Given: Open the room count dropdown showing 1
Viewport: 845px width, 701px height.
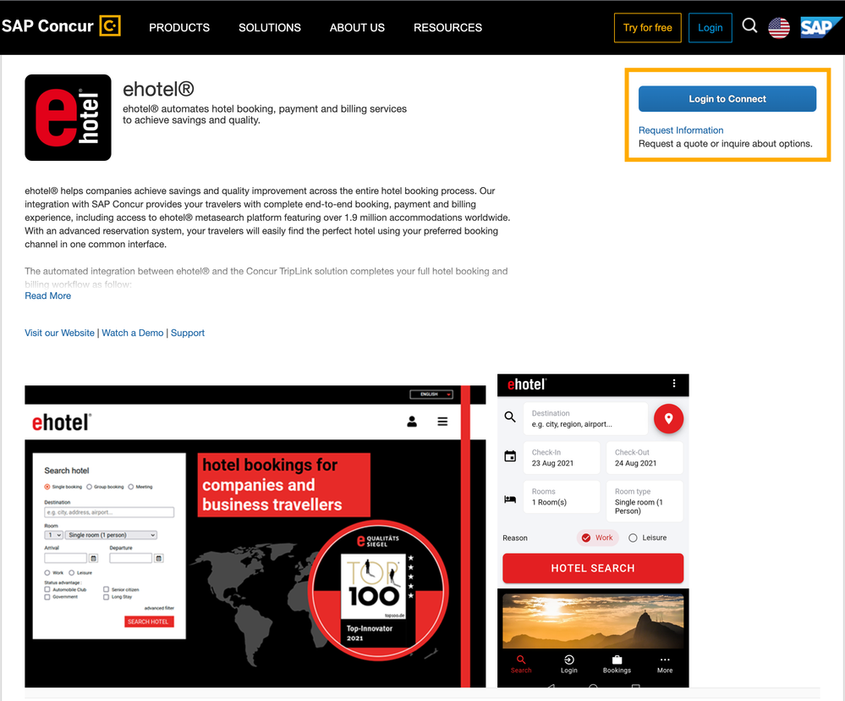Looking at the screenshot, I should 54,535.
